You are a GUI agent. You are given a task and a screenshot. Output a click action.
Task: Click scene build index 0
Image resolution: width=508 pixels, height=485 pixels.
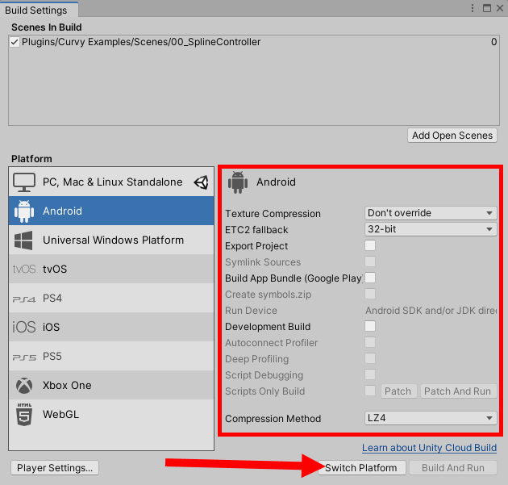point(493,42)
